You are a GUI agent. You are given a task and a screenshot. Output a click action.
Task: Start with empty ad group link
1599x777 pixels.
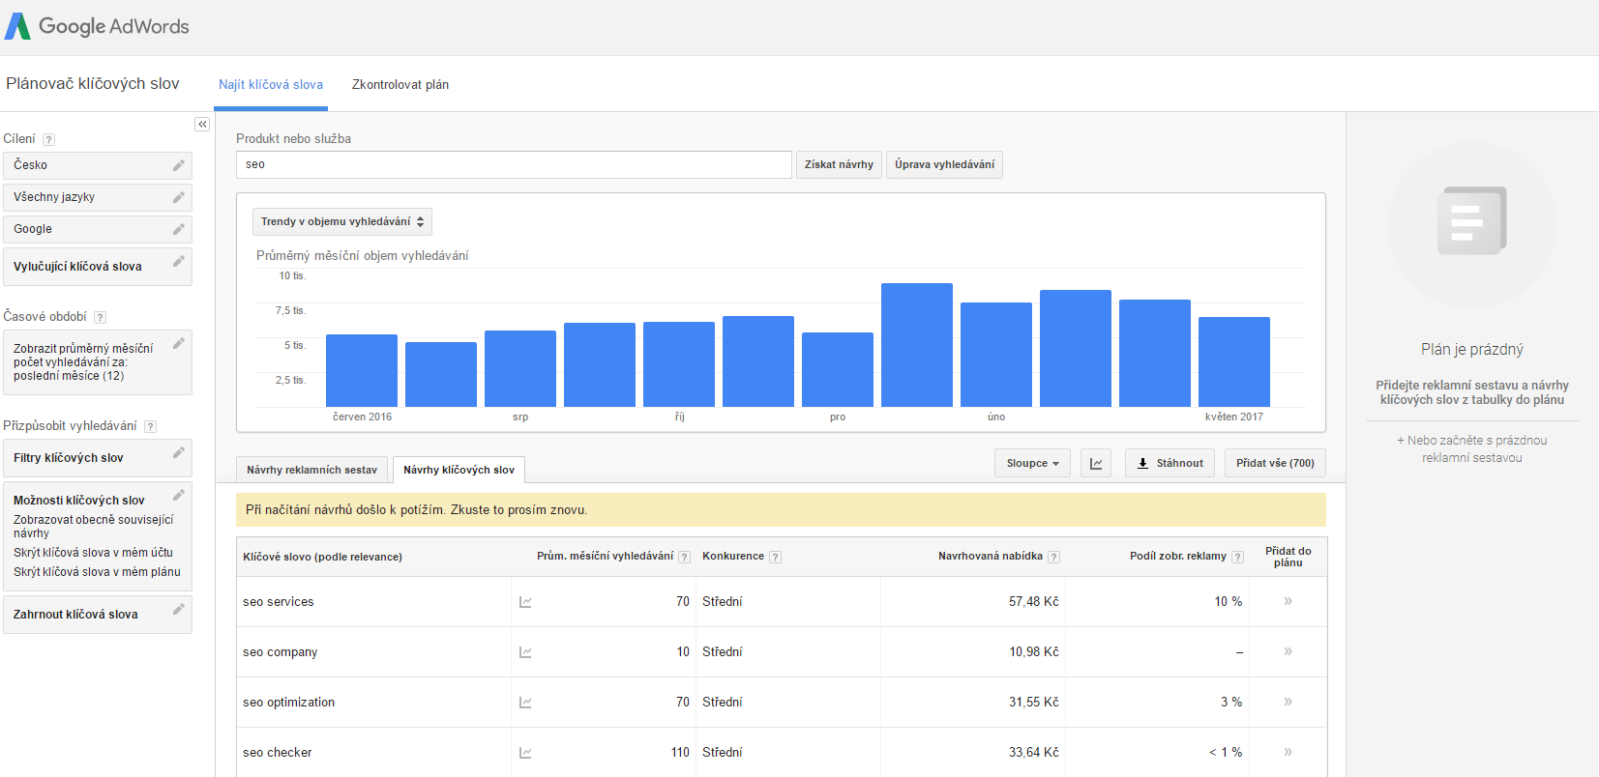click(x=1471, y=449)
